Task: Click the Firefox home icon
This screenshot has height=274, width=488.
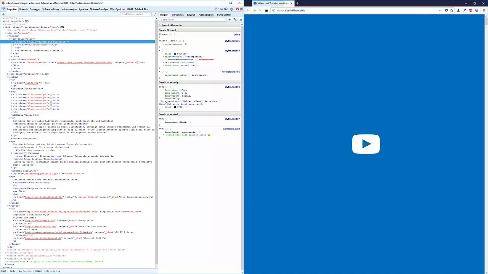Action: click(x=266, y=10)
